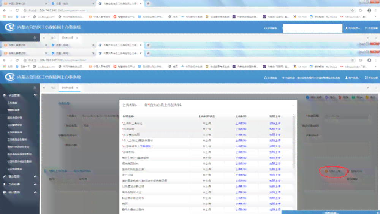Click 上传材料 for 相关病历材料 row
This screenshot has height=214, width=380.
point(241,163)
